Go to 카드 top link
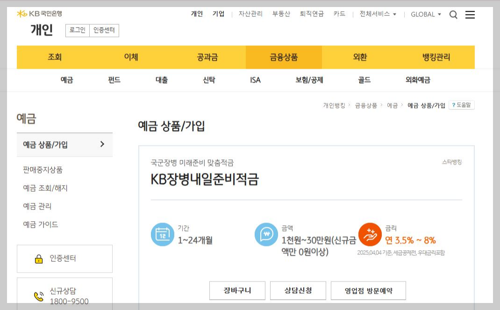500x310 pixels. (x=339, y=14)
